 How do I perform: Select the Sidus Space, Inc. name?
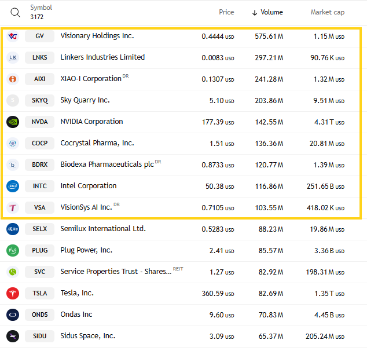(88, 336)
